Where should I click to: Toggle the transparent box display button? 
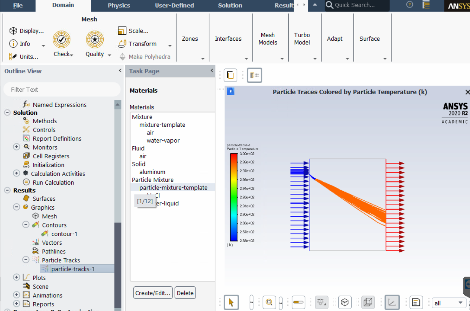(x=368, y=302)
